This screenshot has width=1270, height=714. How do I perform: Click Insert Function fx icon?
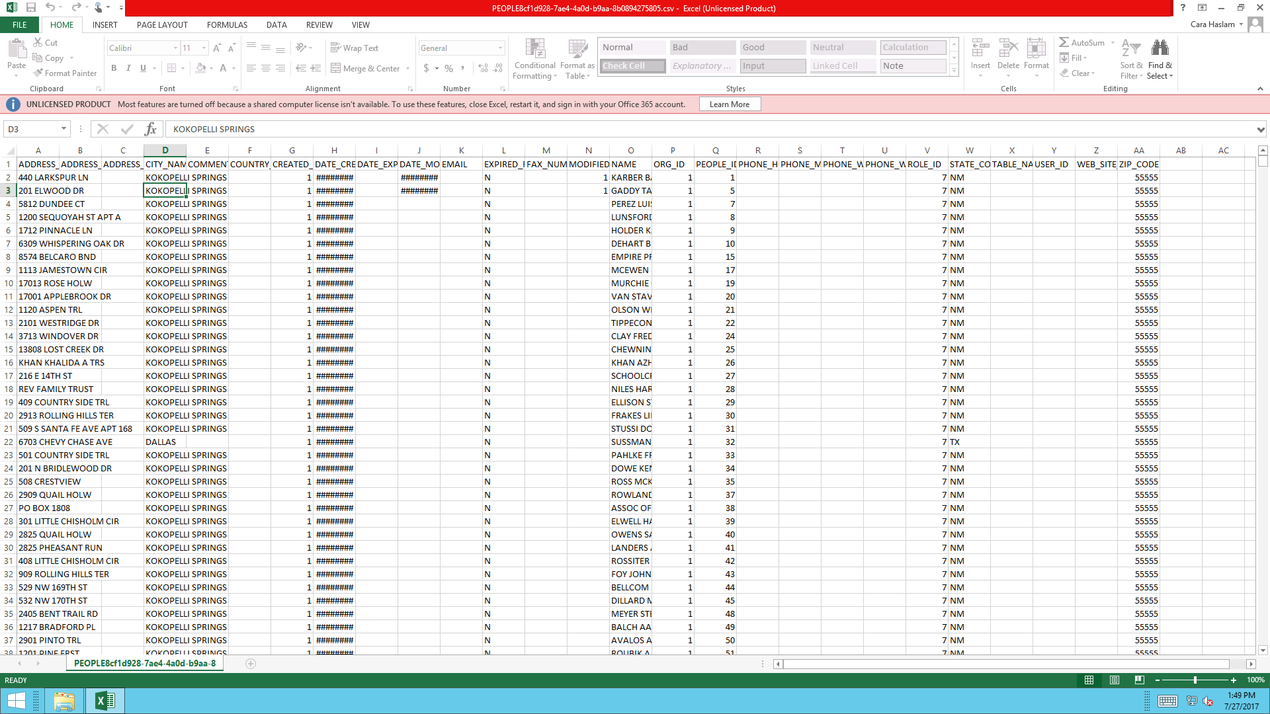pyautogui.click(x=151, y=129)
